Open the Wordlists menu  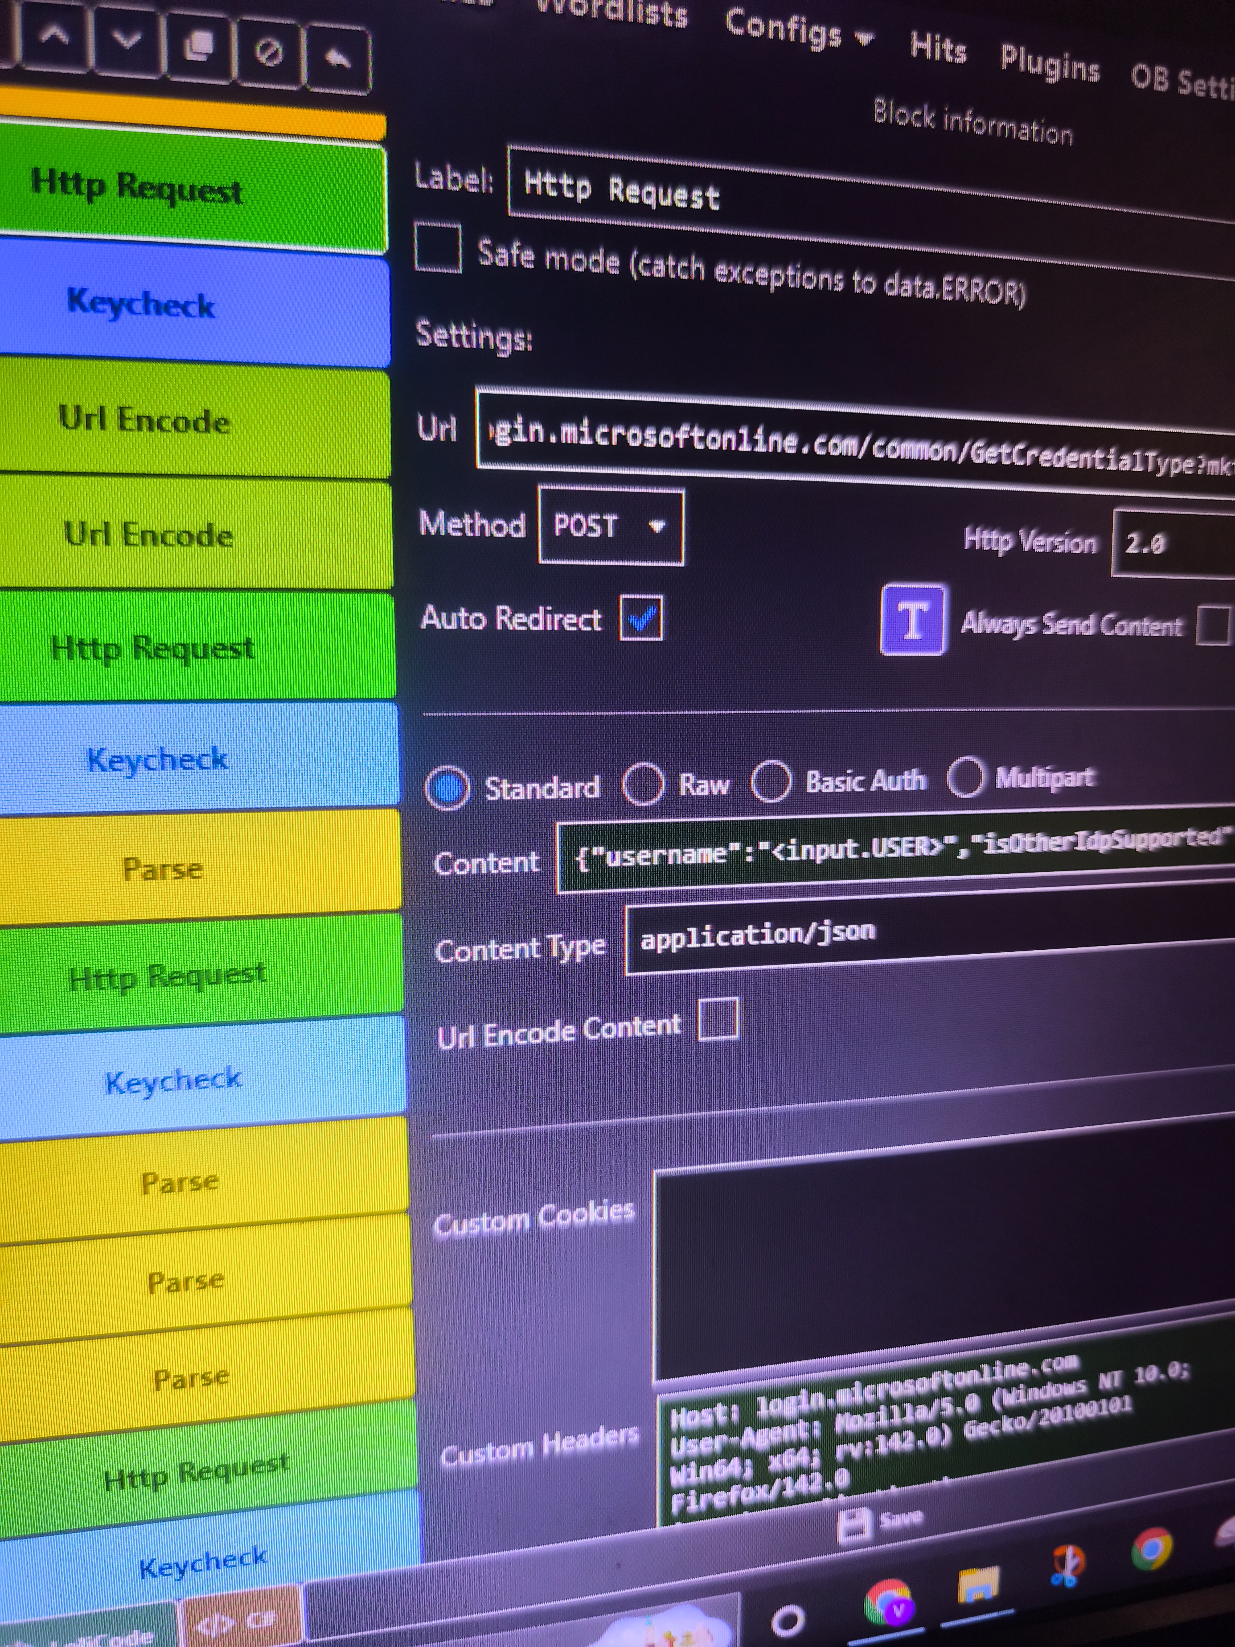click(612, 10)
